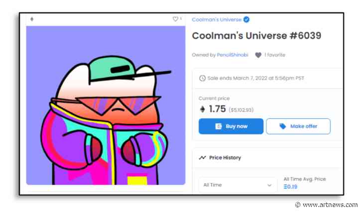Click the sale end date text
Viewport: 361px width, 212px height.
click(x=255, y=78)
